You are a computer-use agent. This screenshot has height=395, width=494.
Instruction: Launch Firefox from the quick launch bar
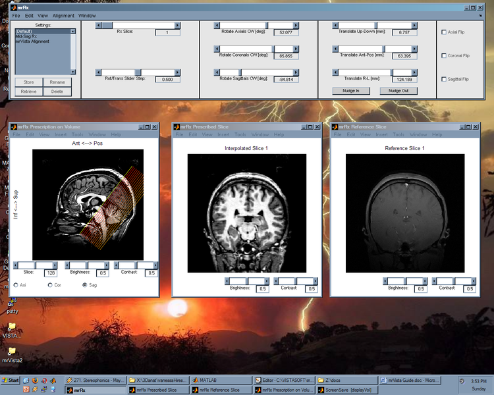(x=35, y=380)
